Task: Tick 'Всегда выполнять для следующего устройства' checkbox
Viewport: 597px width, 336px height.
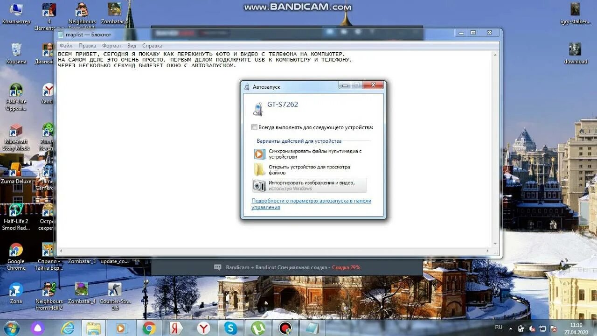Action: 254,127
